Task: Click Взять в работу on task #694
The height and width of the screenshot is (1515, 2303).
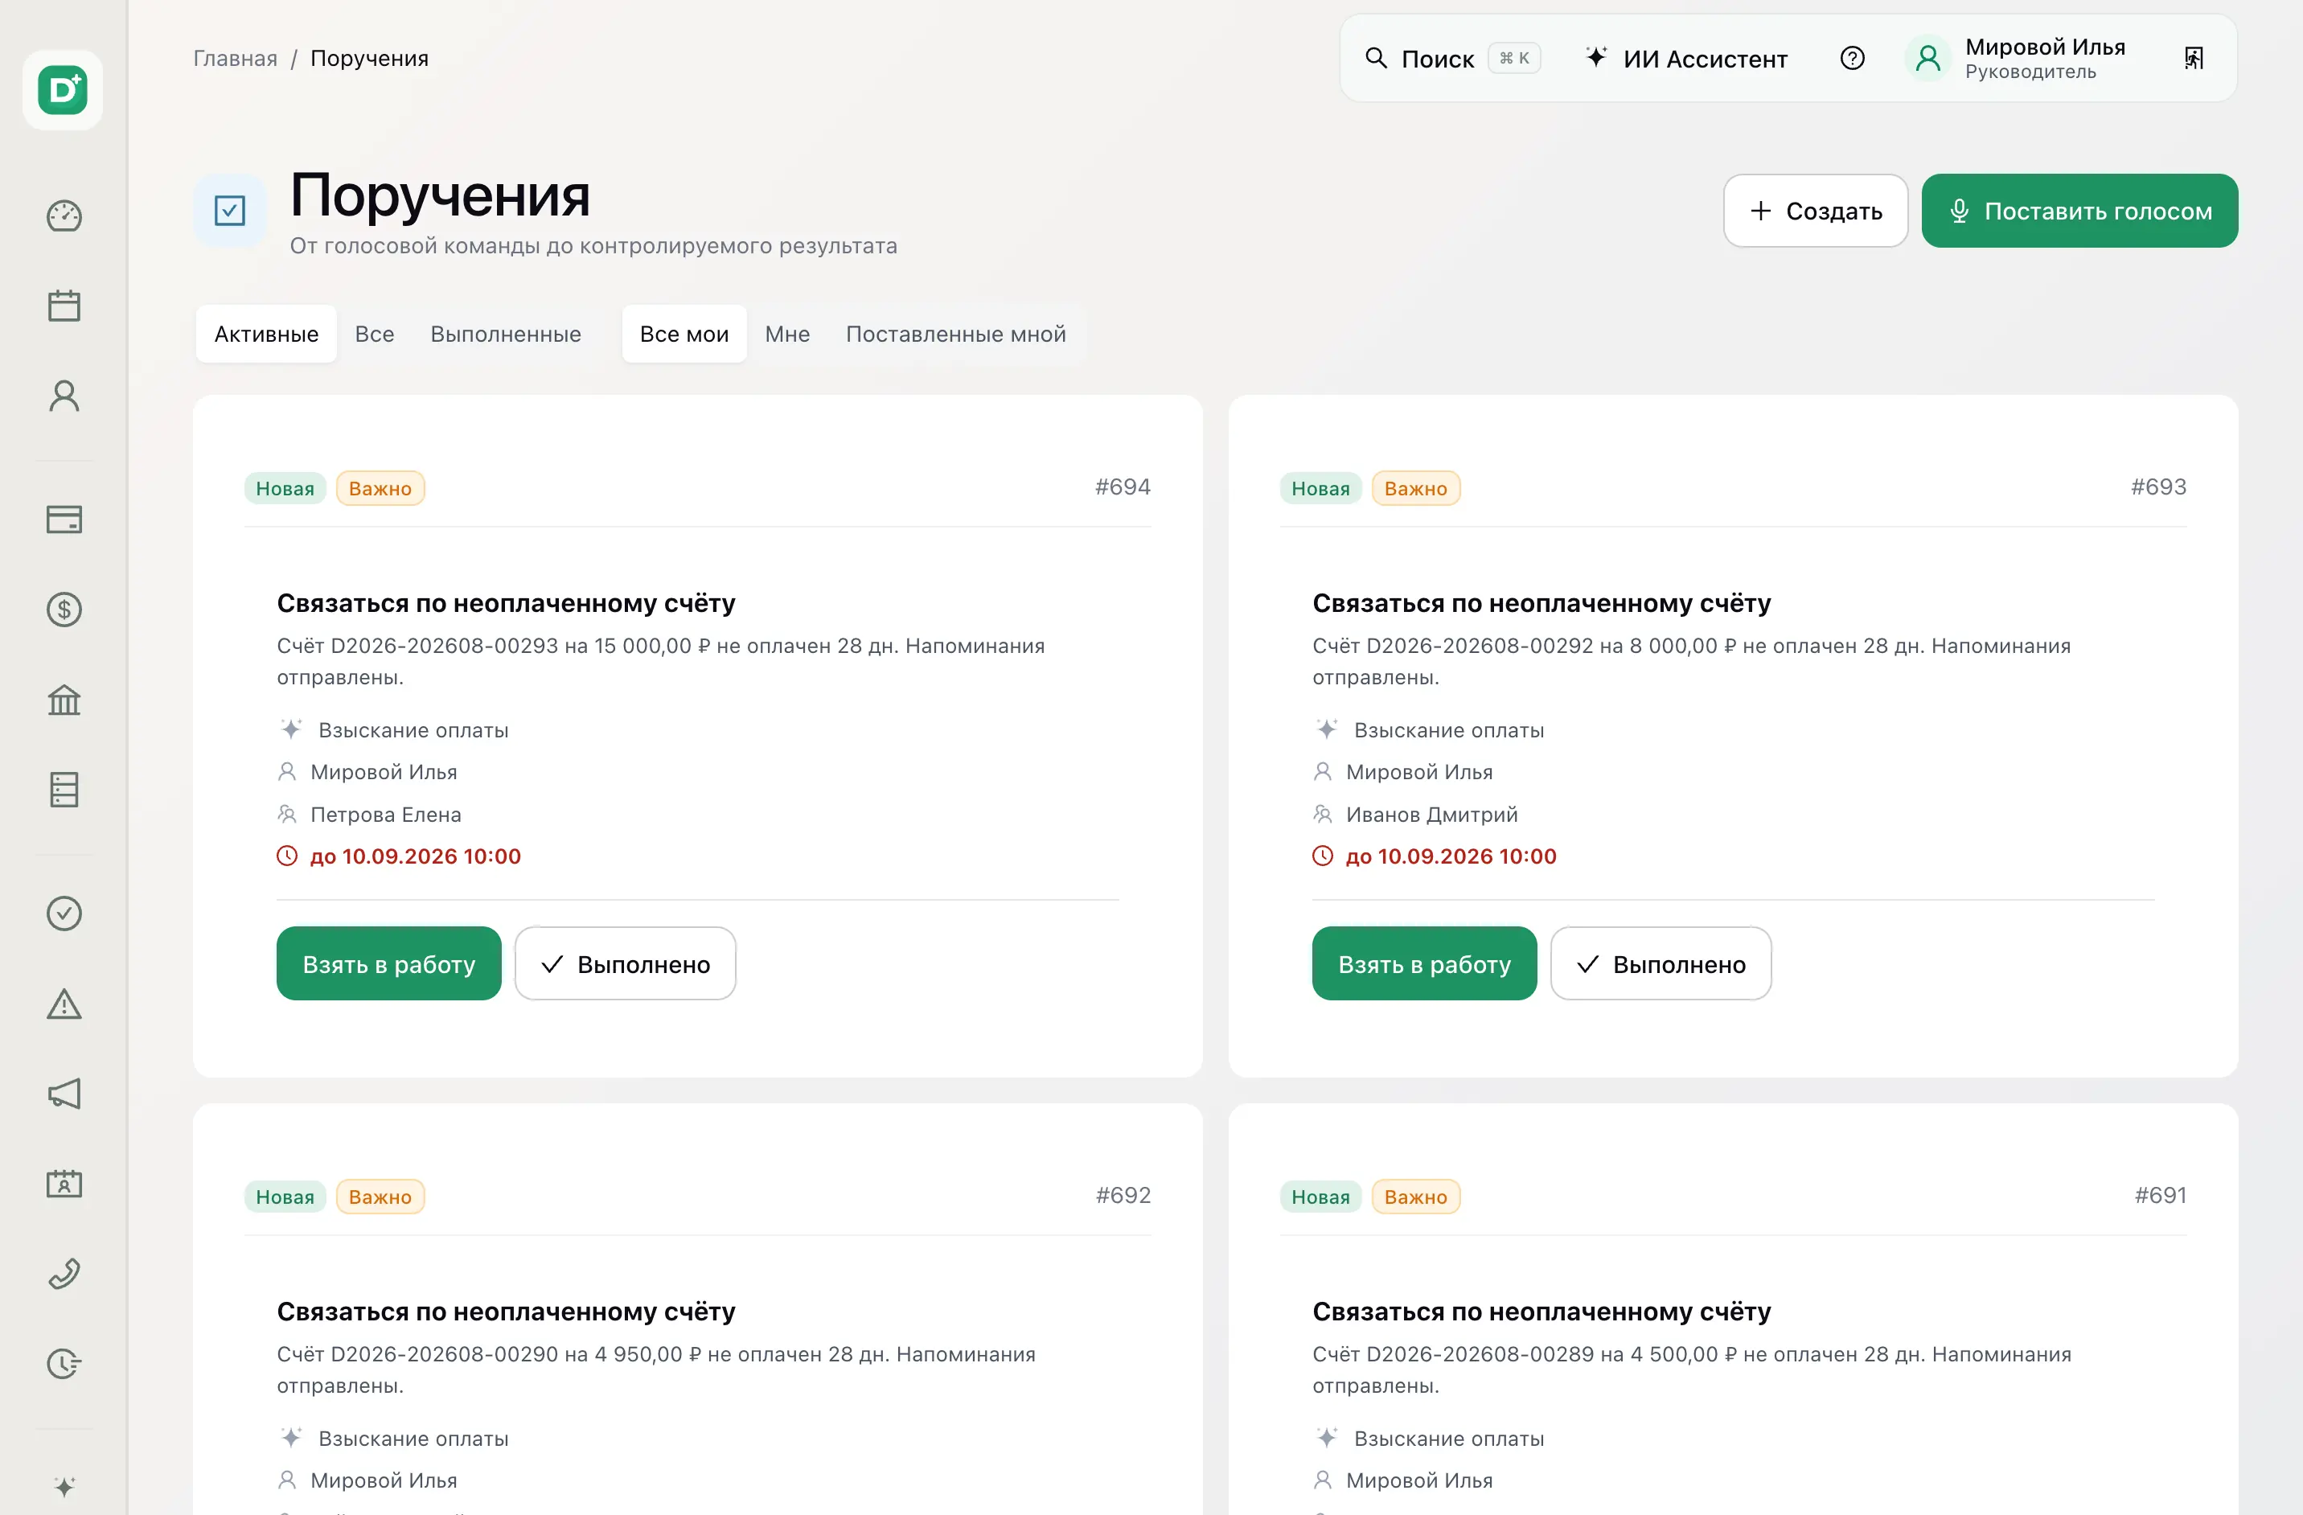Action: [389, 963]
